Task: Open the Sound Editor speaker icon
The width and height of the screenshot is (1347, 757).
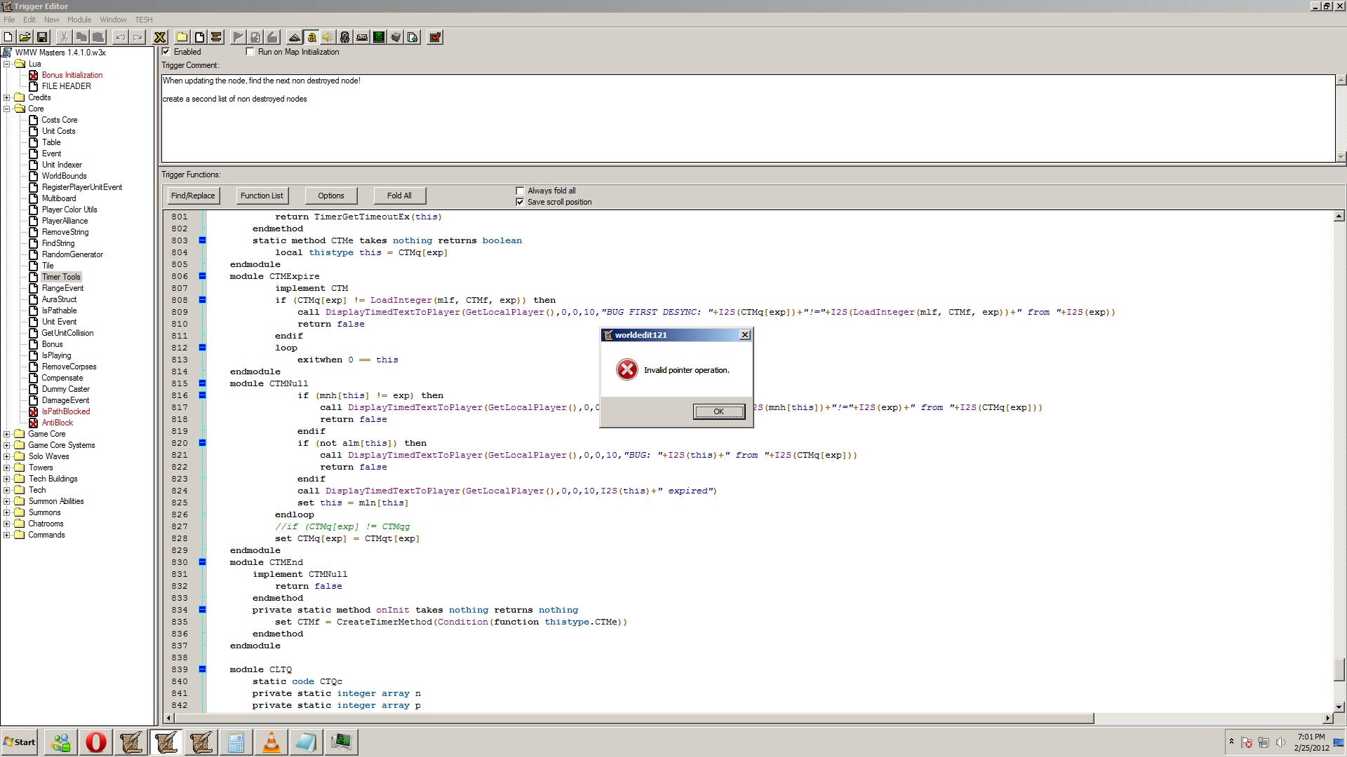Action: 328,37
